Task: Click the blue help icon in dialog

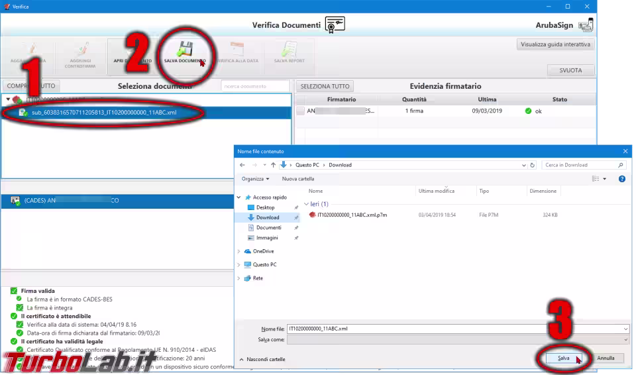Action: click(x=622, y=179)
